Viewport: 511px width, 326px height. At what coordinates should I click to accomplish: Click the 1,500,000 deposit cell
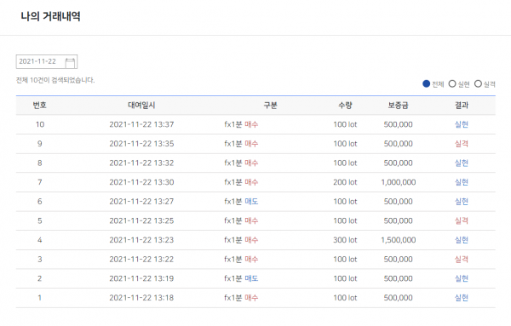399,240
